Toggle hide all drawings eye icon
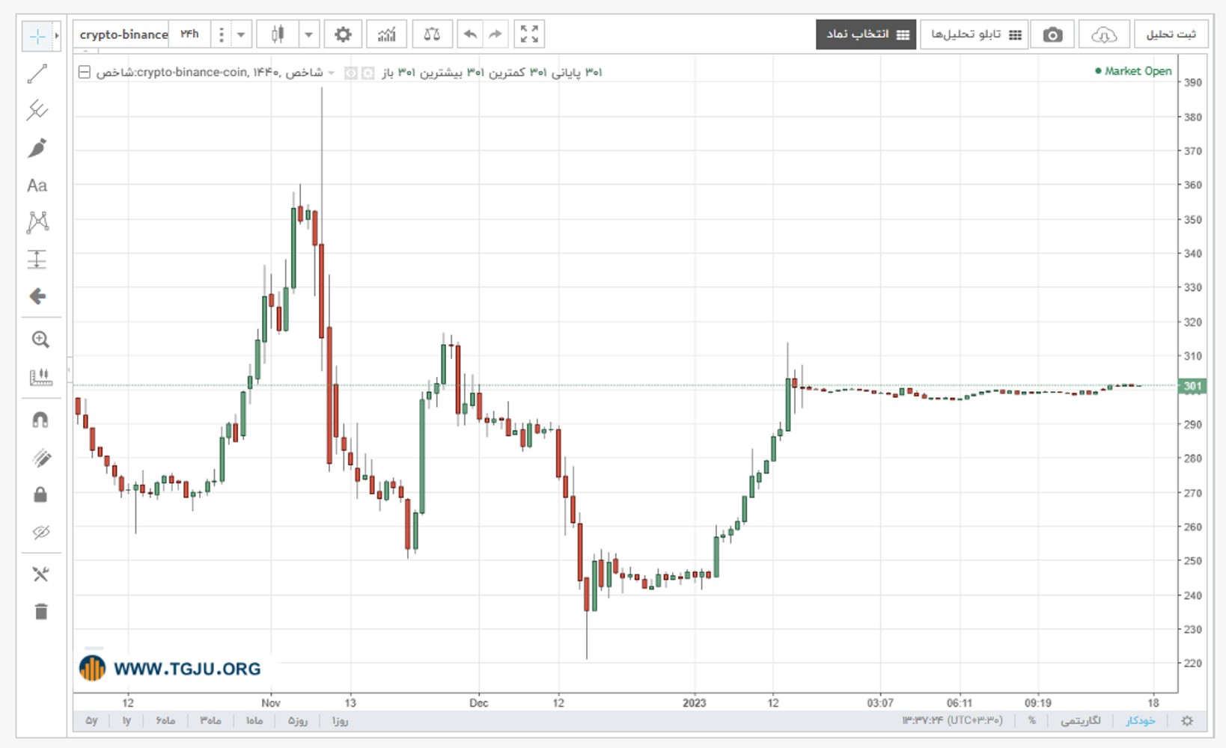Viewport: 1226px width, 748px height. (x=40, y=532)
